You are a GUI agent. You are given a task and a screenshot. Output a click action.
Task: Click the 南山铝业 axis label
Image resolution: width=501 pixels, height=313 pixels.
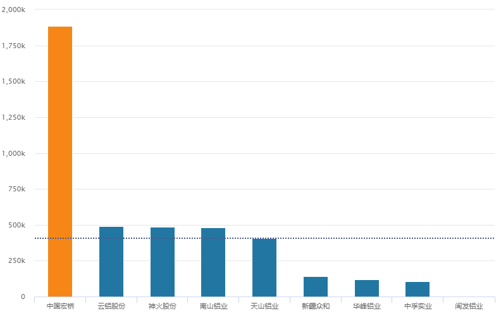[x=213, y=306]
